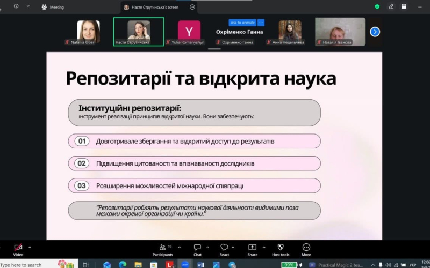Expand video settings caret
430x268 pixels.
pos(30,248)
